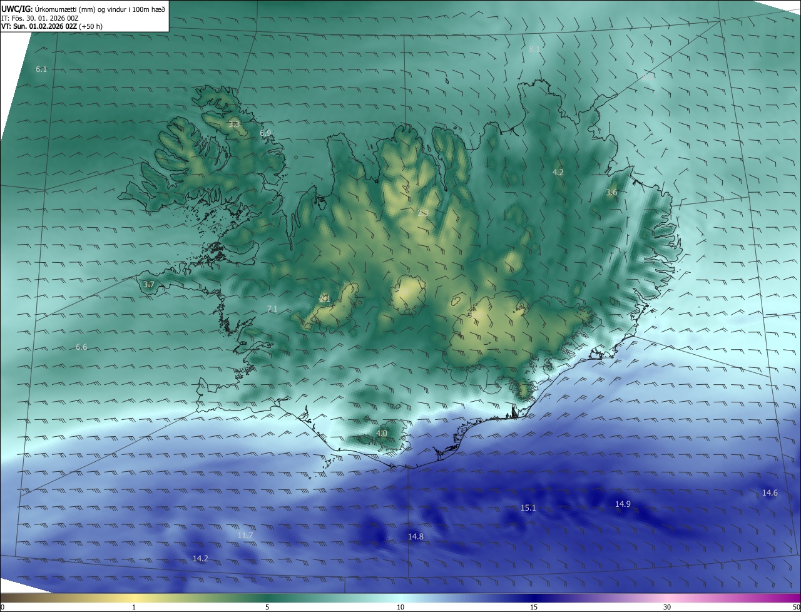Click the map title "Úrkomumætti (mm) og vindur i 100m hæð"
Image resolution: width=801 pixels, height=612 pixels.
coord(100,9)
